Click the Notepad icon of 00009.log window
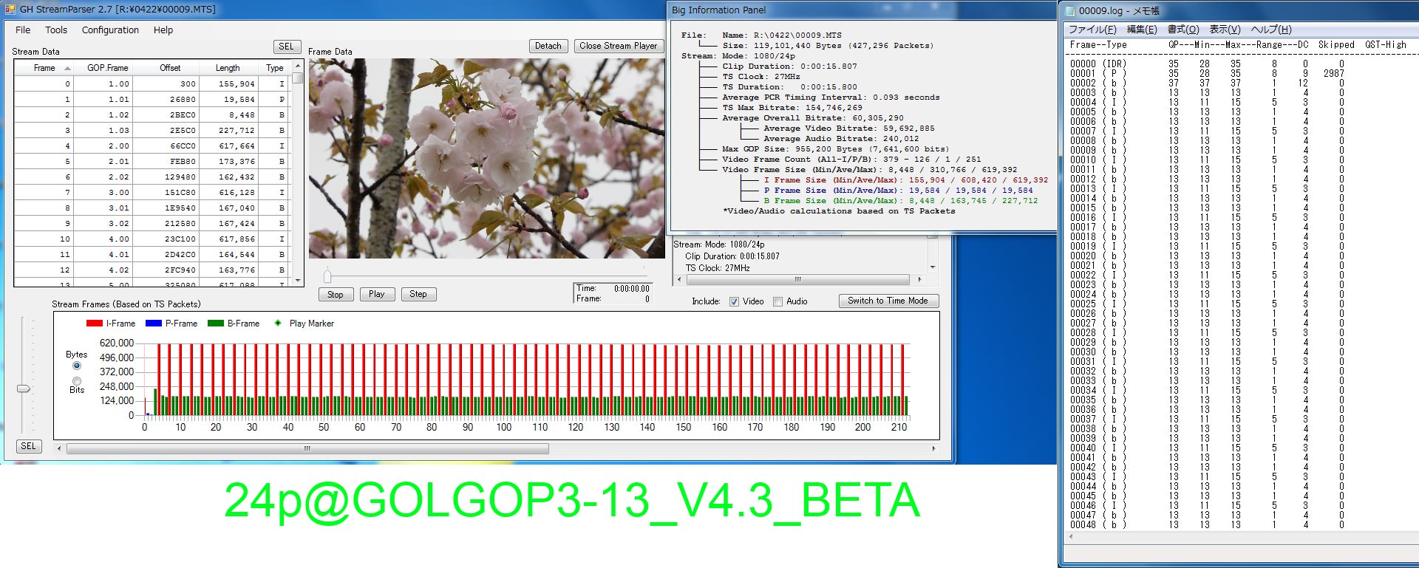 click(x=1069, y=10)
